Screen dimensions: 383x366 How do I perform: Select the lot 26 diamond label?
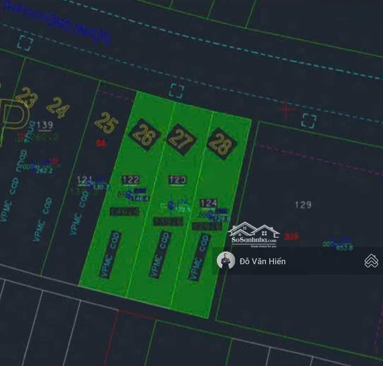tap(144, 135)
